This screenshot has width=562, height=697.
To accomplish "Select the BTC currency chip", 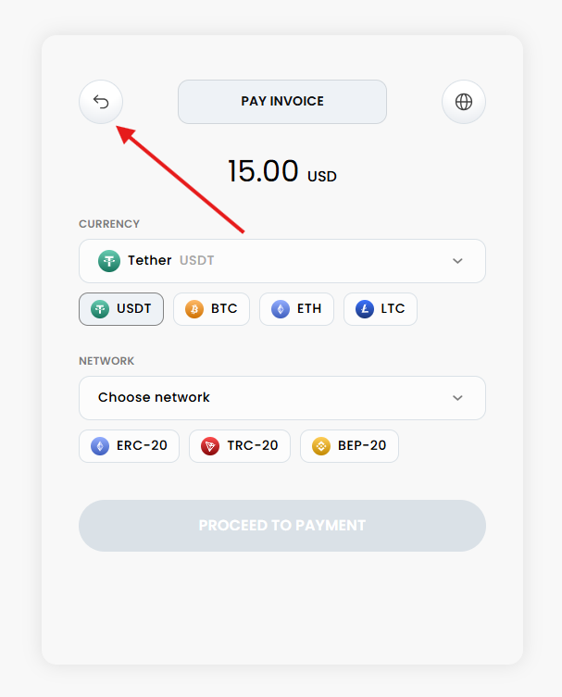I will (x=212, y=309).
